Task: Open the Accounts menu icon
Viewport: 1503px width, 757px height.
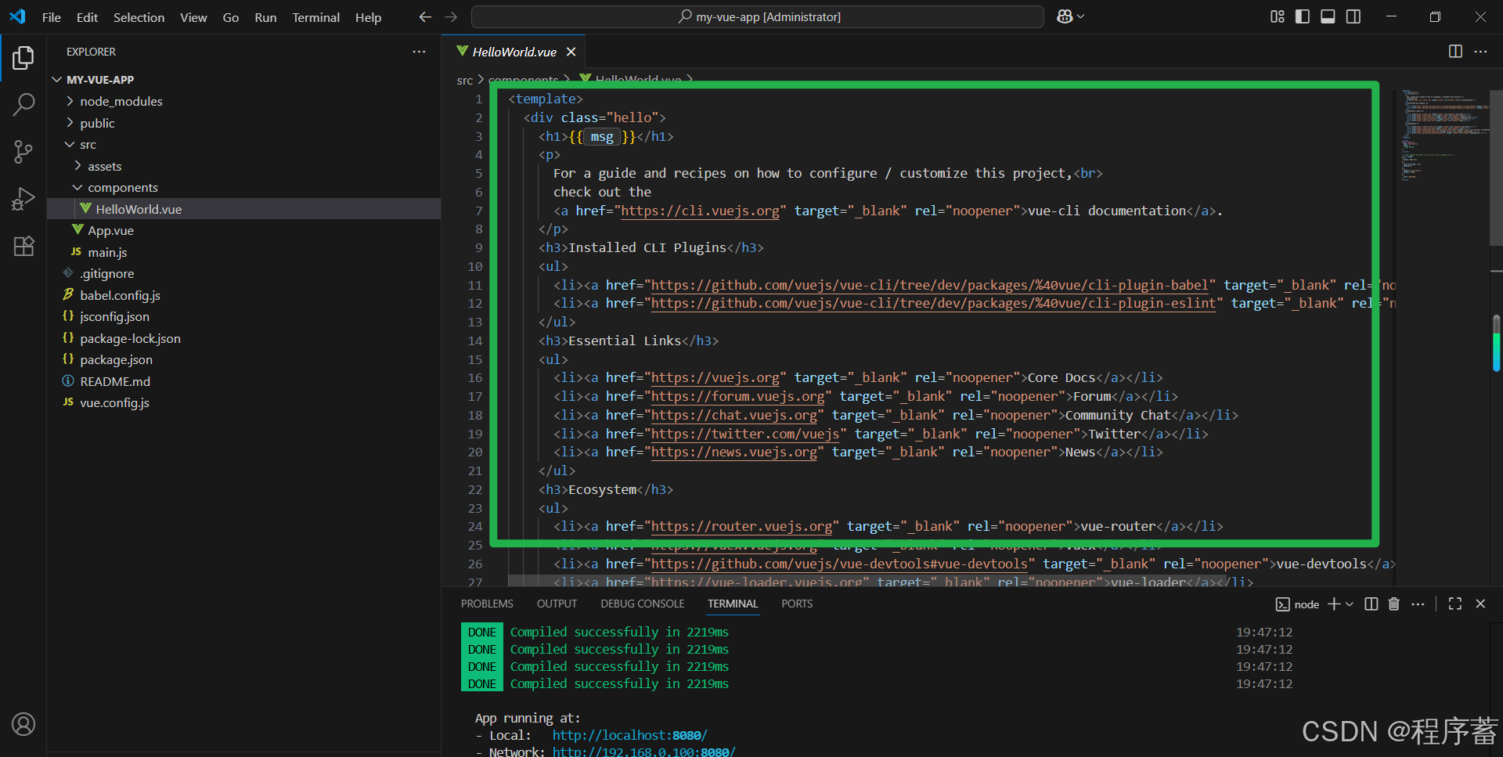Action: coord(23,724)
